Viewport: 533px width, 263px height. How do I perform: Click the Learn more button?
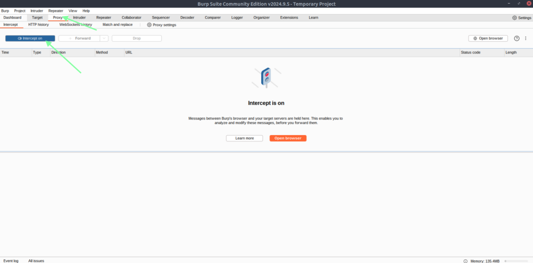click(244, 138)
